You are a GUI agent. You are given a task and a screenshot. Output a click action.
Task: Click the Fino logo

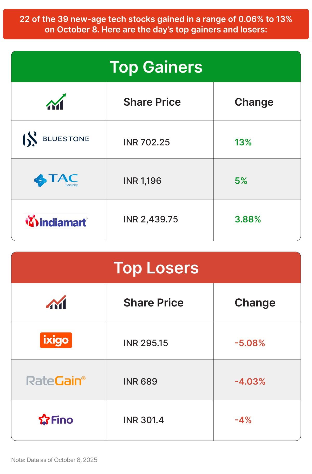click(x=56, y=420)
